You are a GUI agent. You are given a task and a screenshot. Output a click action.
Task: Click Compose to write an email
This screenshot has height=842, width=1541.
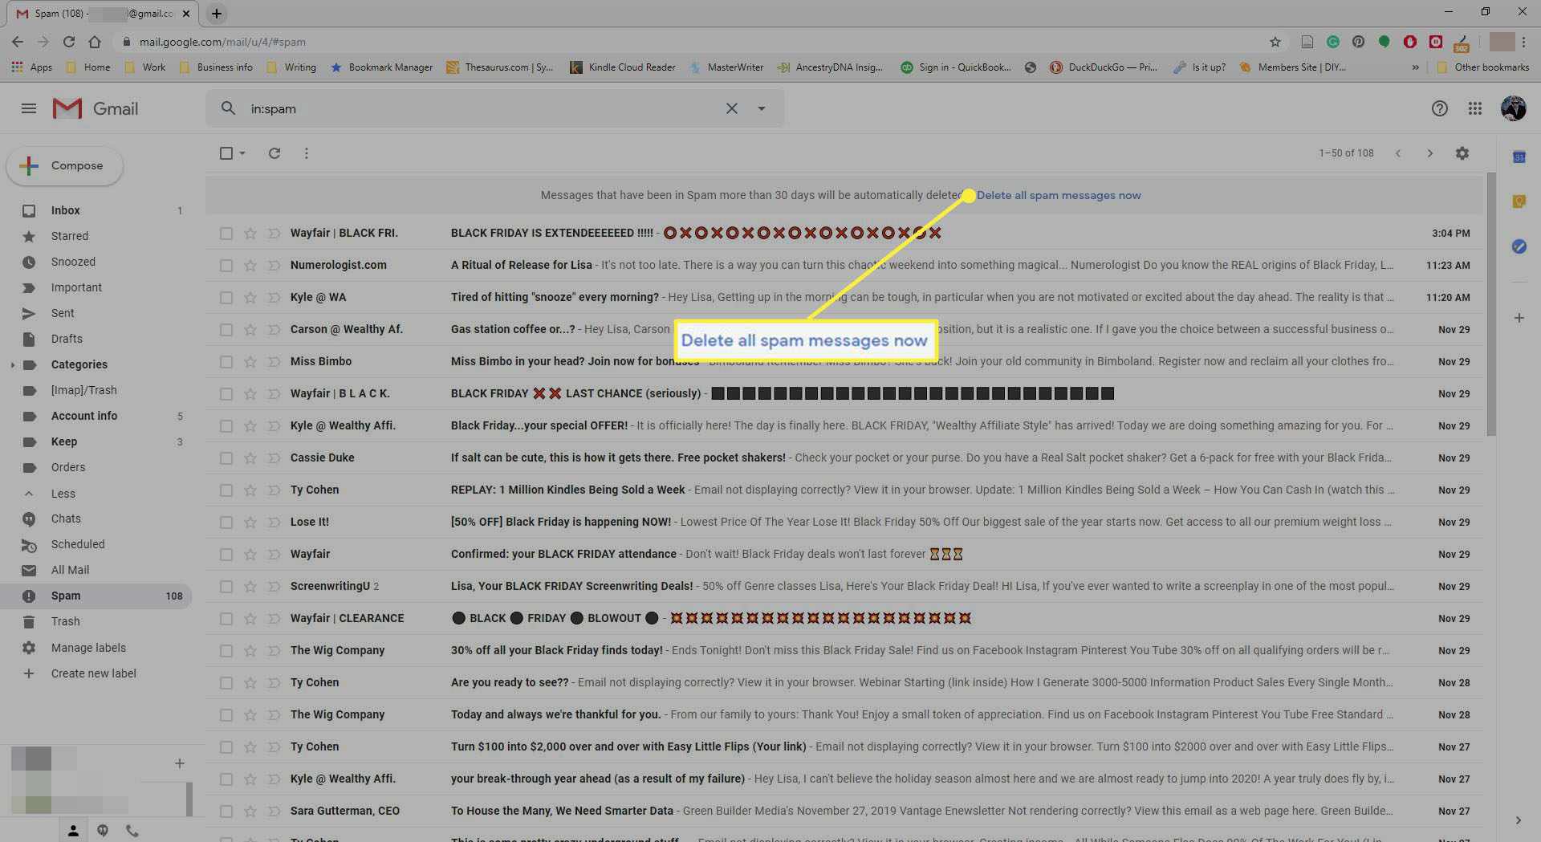tap(65, 165)
